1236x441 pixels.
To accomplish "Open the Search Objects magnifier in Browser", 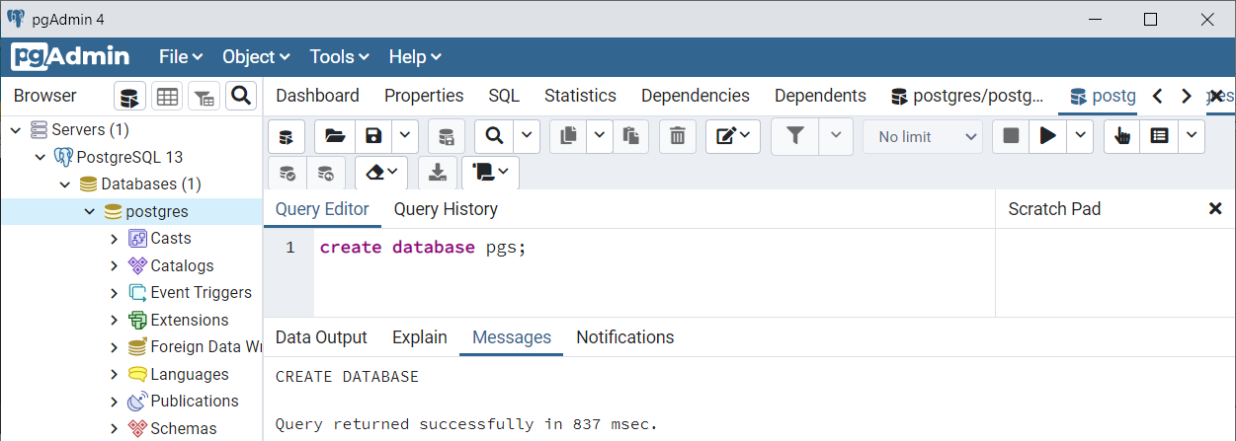I will 240,96.
